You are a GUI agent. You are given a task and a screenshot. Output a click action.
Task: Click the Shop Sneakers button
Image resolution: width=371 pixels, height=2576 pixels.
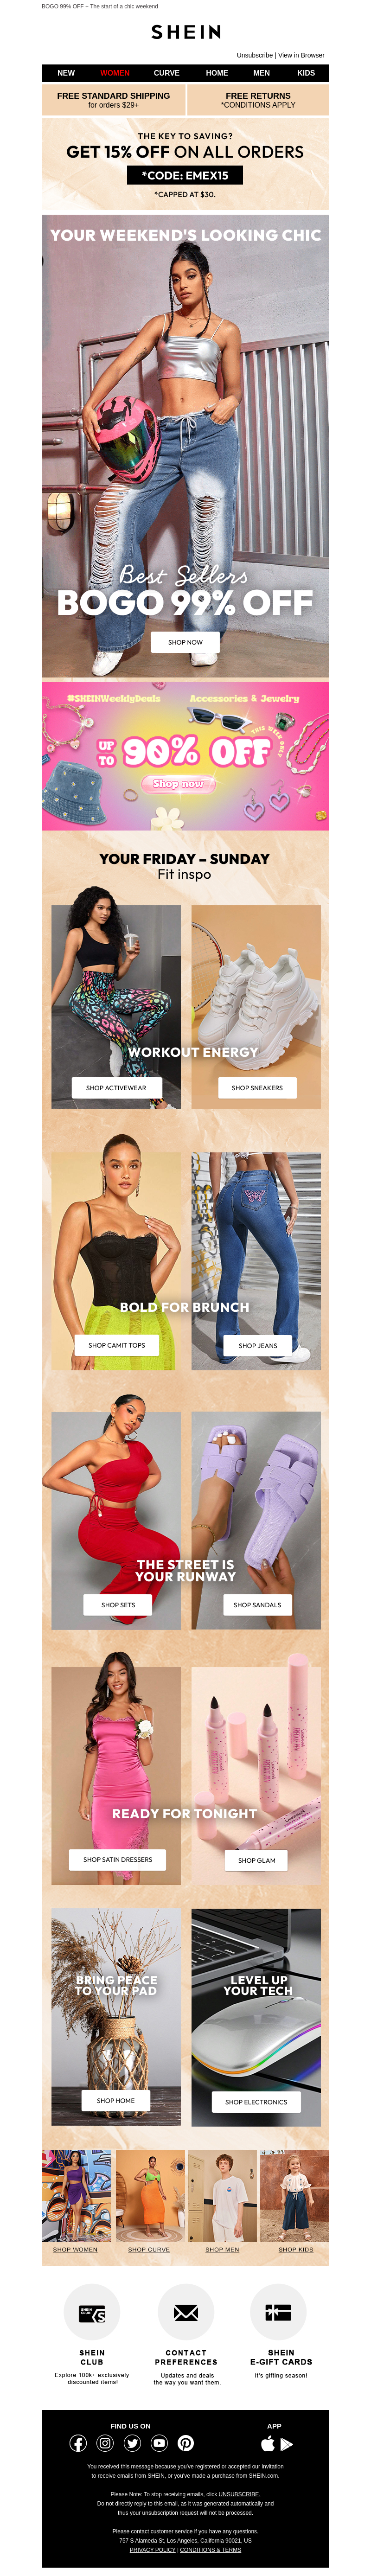[257, 1087]
